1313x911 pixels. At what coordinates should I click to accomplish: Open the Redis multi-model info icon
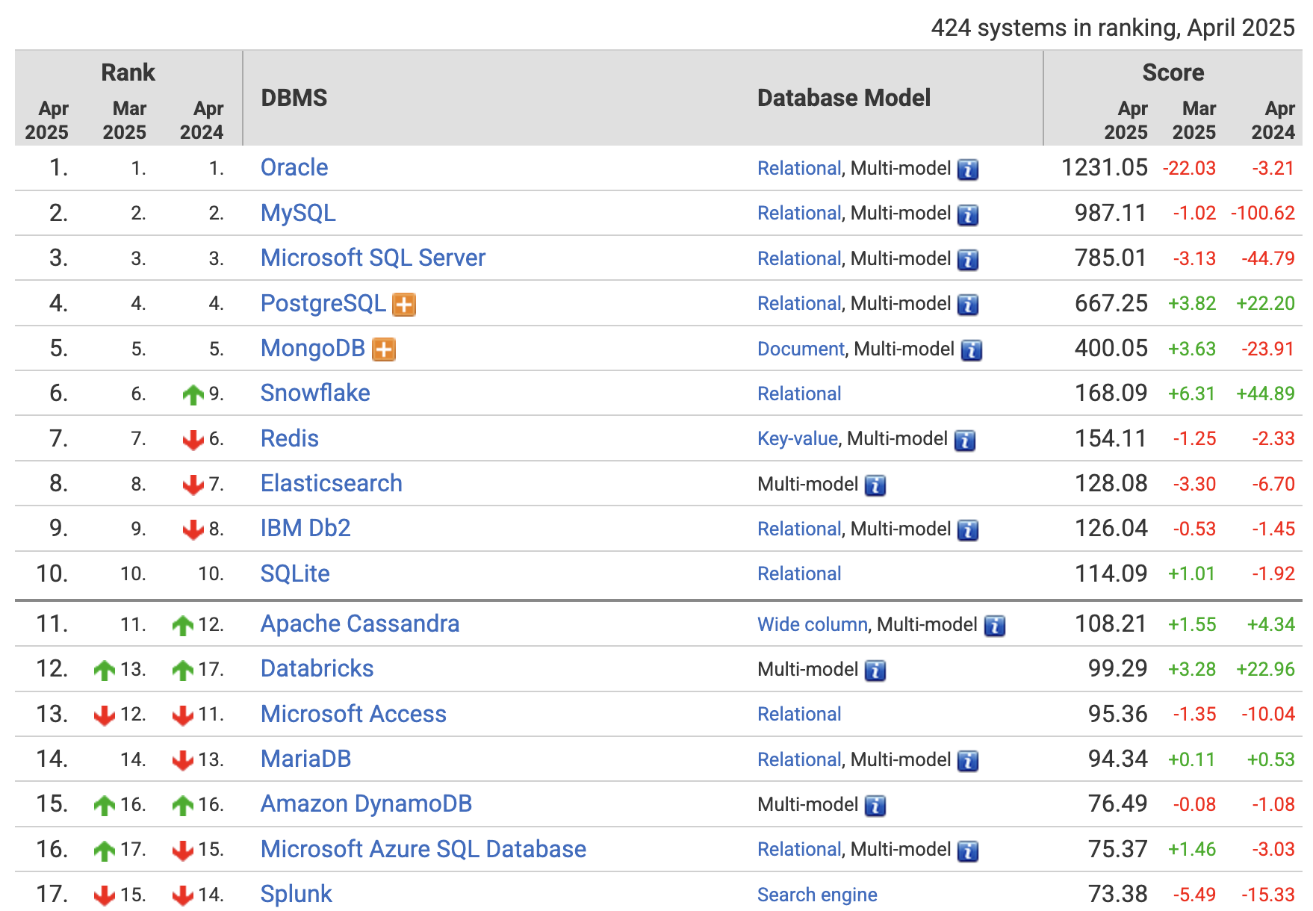coord(965,440)
